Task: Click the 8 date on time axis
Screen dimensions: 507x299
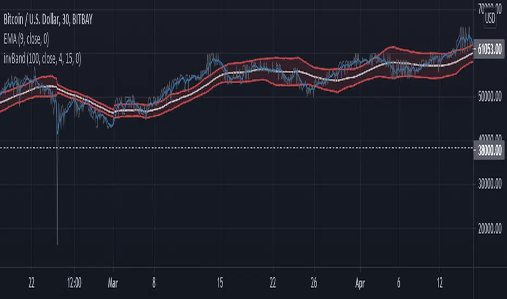Action: point(154,283)
